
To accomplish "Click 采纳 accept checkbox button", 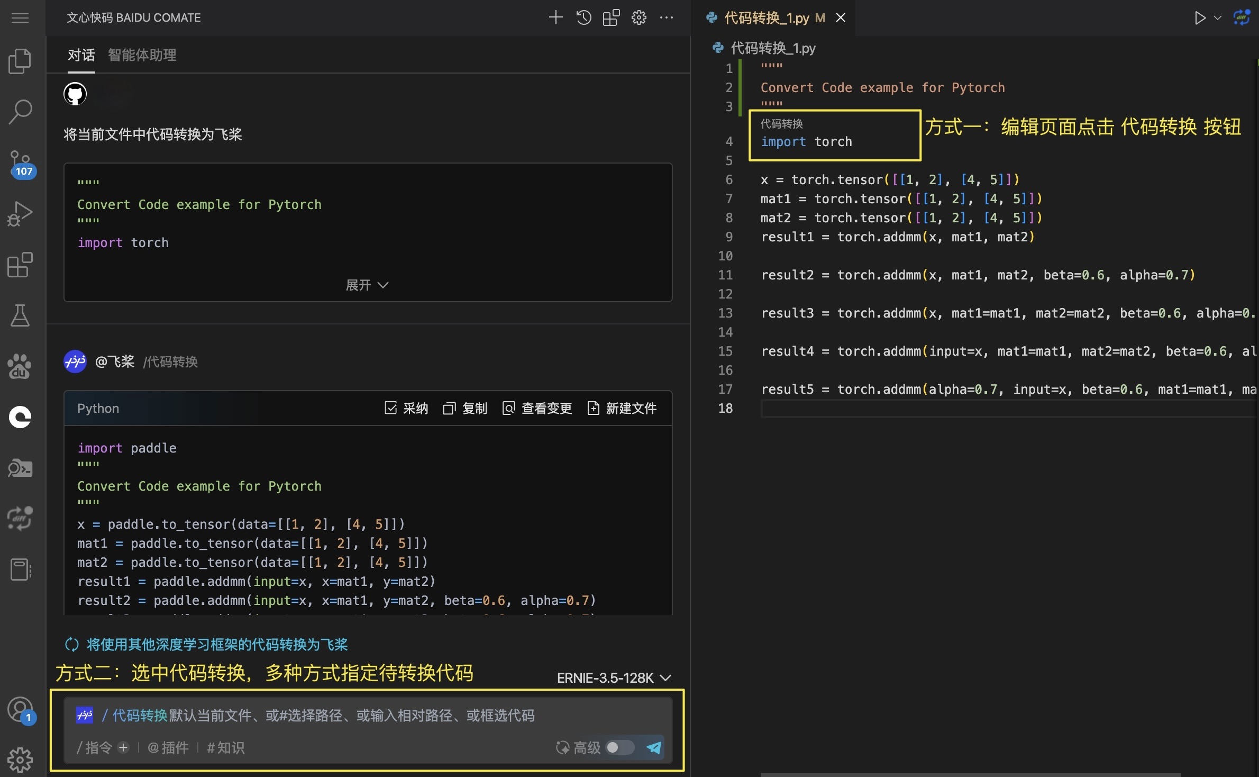I will [x=406, y=408].
